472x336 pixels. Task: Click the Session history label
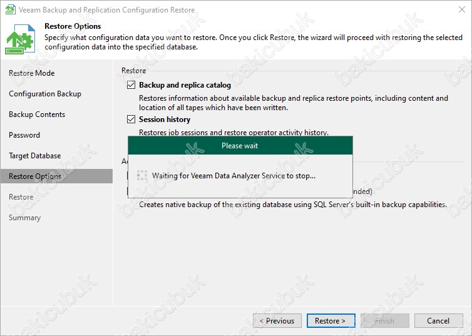pyautogui.click(x=165, y=120)
